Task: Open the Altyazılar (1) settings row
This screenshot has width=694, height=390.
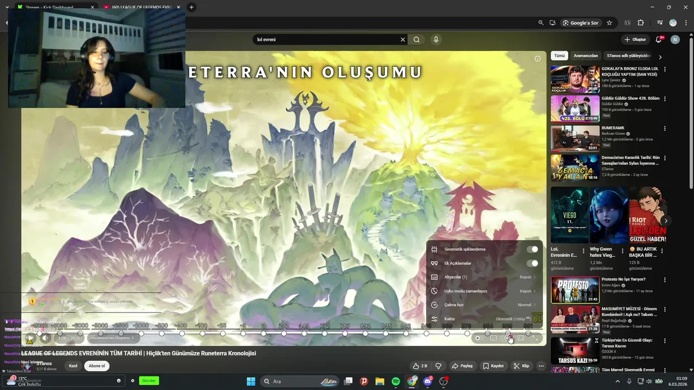Action: pos(484,277)
